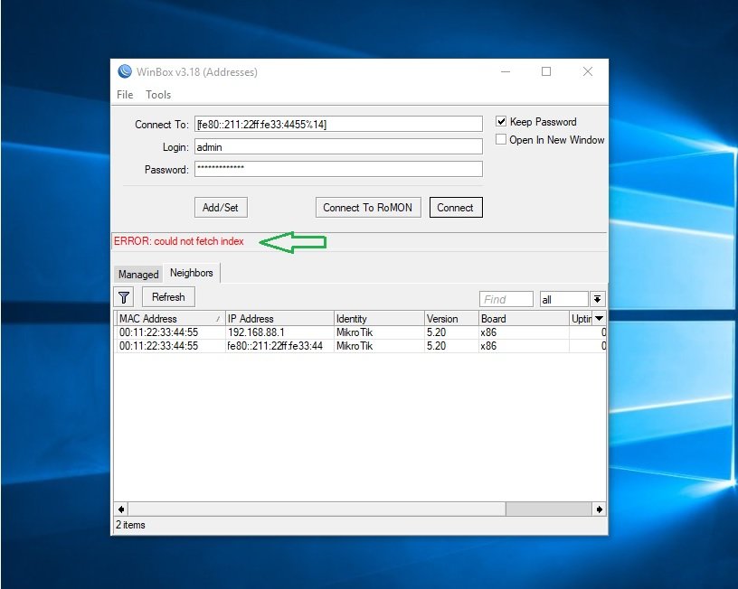Focus the Password input field
Screen dimensions: 738x589
pyautogui.click(x=338, y=169)
